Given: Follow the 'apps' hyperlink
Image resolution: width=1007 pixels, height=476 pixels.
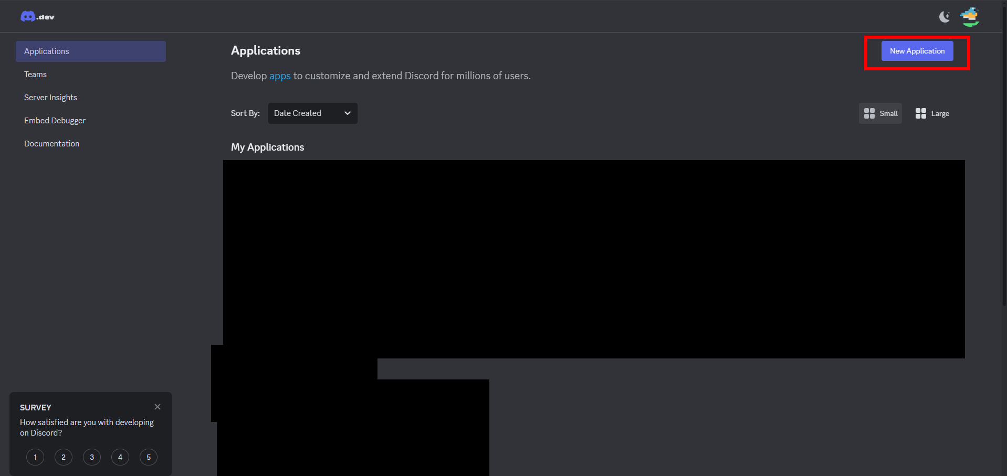Looking at the screenshot, I should [280, 76].
